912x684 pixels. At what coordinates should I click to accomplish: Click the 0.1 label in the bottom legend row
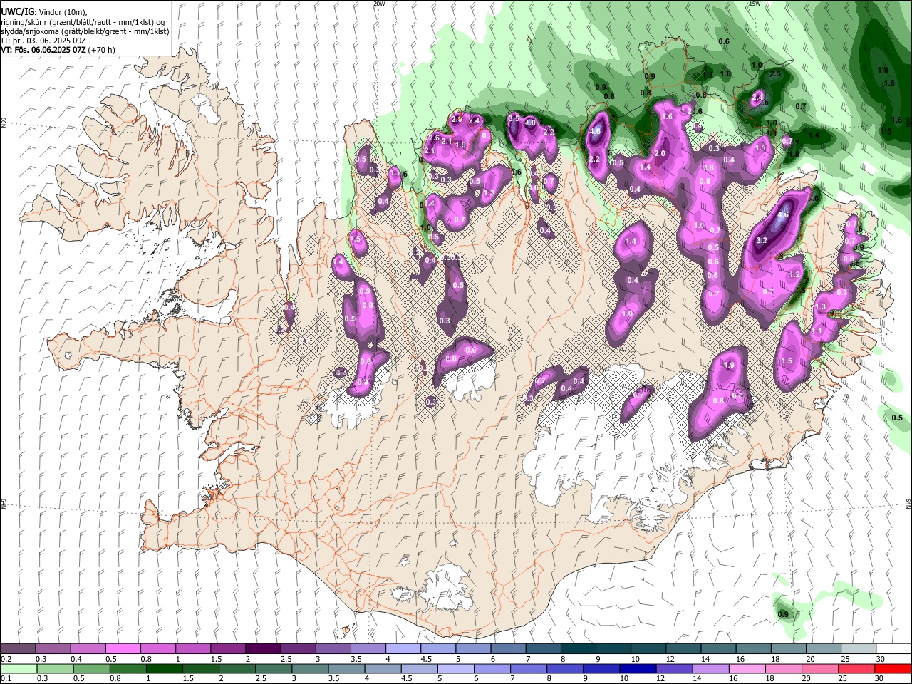coord(6,679)
